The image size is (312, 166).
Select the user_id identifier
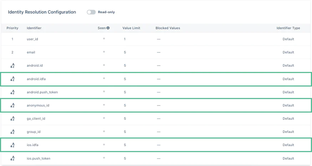[x=32, y=39]
